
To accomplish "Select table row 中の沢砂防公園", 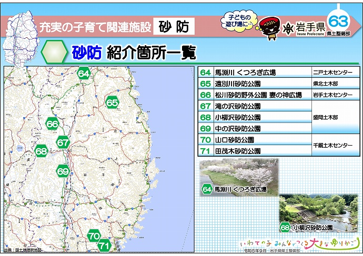I will click(x=255, y=128).
